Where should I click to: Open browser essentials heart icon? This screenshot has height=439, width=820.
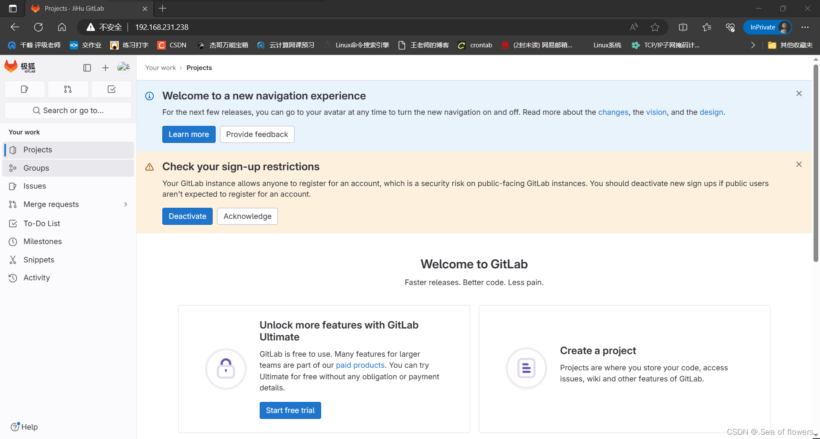tap(730, 27)
